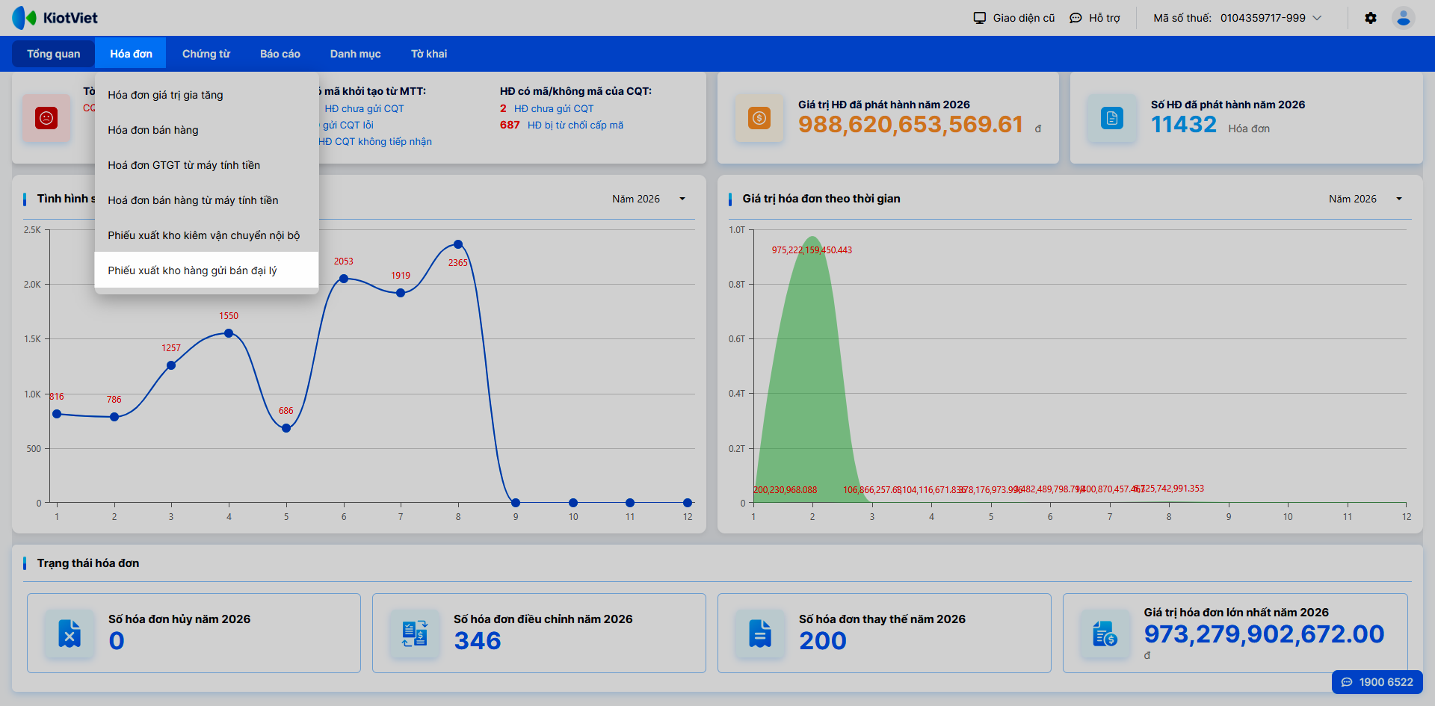Open the Tờ khai tab

(429, 54)
